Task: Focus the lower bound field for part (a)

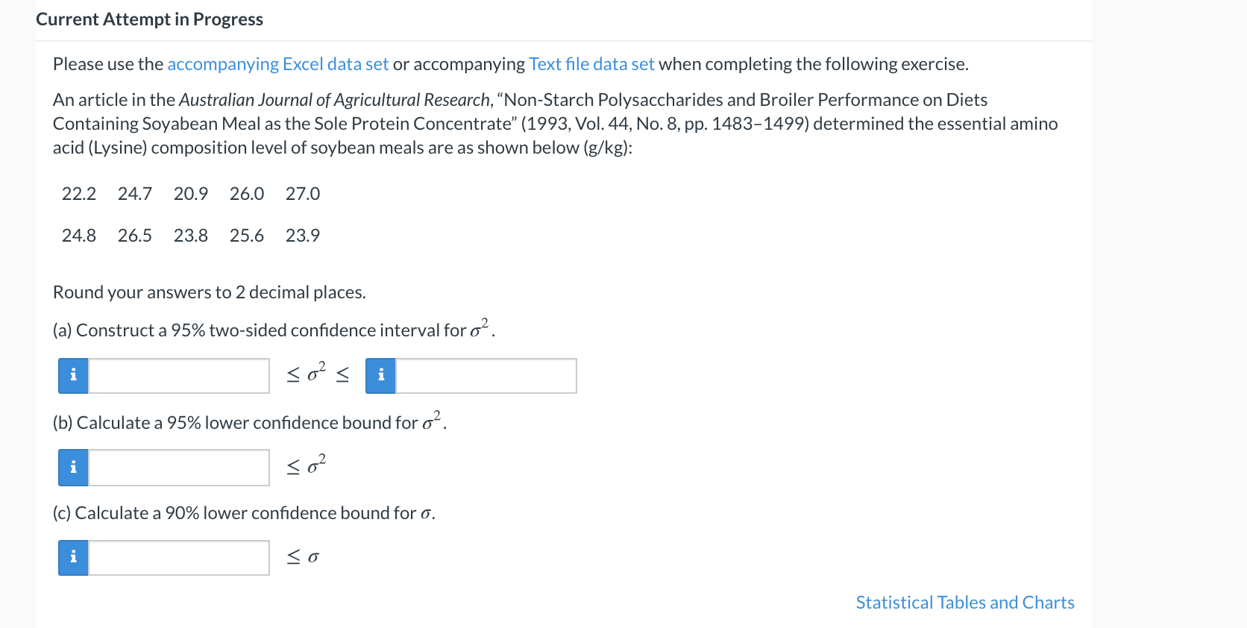Action: pos(179,375)
